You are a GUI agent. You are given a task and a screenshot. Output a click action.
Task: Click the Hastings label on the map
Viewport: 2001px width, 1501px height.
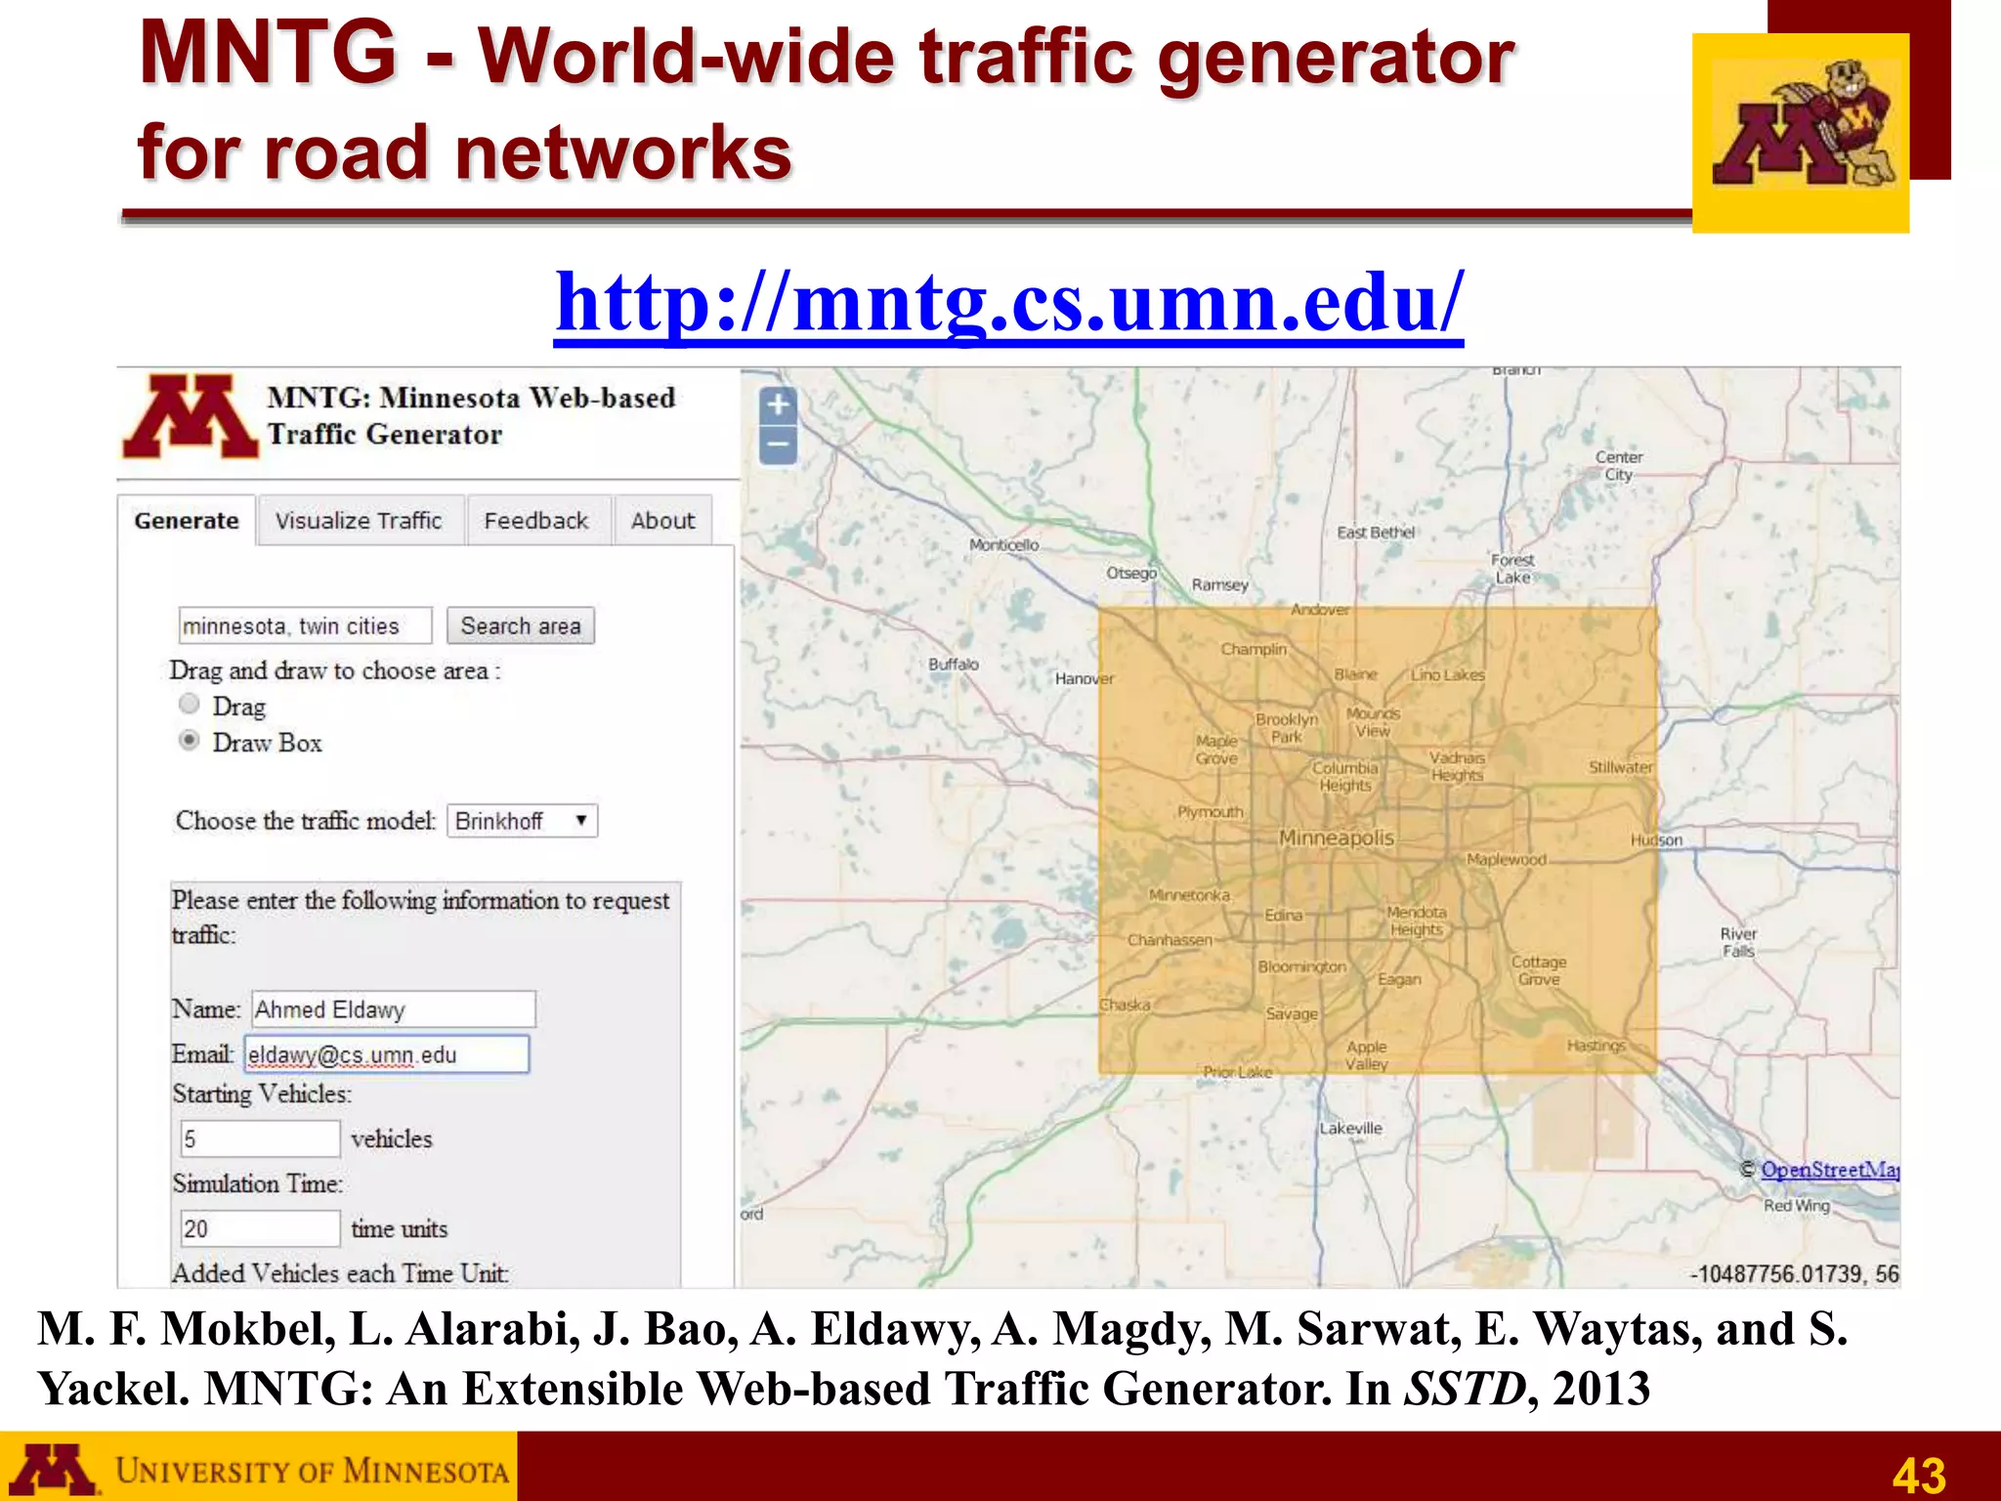click(1597, 1046)
